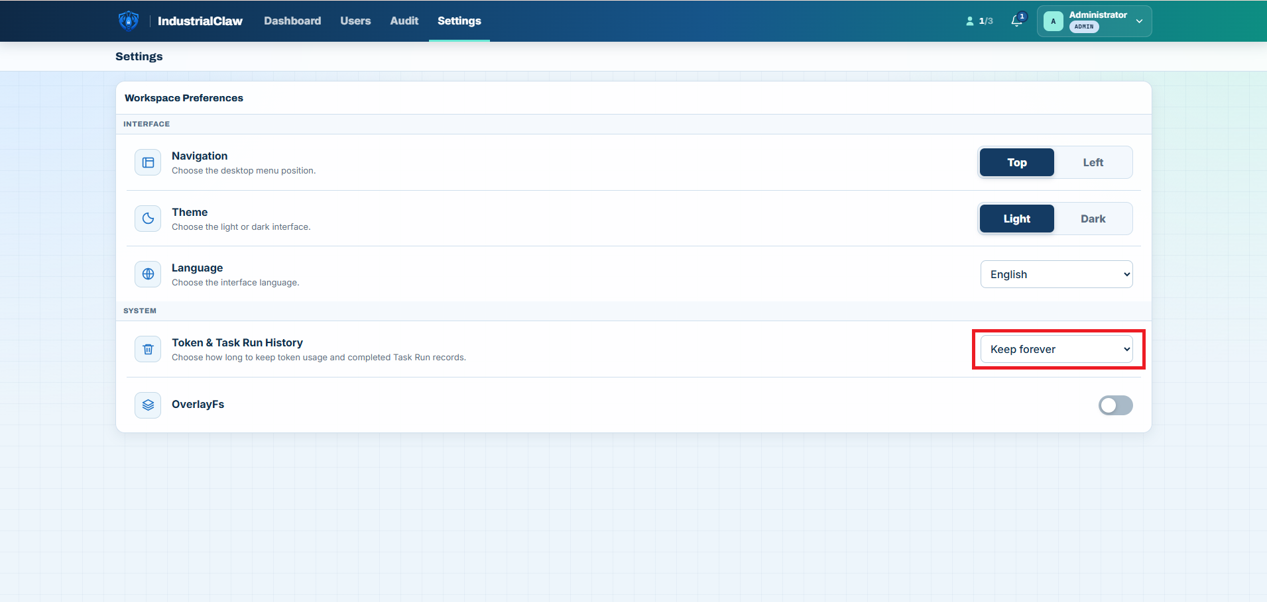The width and height of the screenshot is (1267, 602).
Task: Open the Users tab
Action: [x=355, y=21]
